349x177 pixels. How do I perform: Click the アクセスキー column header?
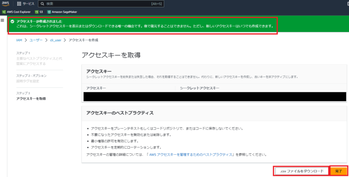(96, 88)
